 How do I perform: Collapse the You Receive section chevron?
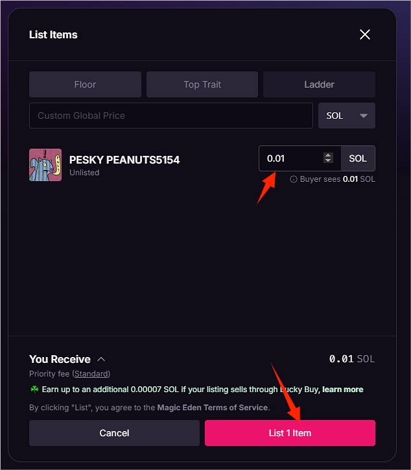(101, 359)
